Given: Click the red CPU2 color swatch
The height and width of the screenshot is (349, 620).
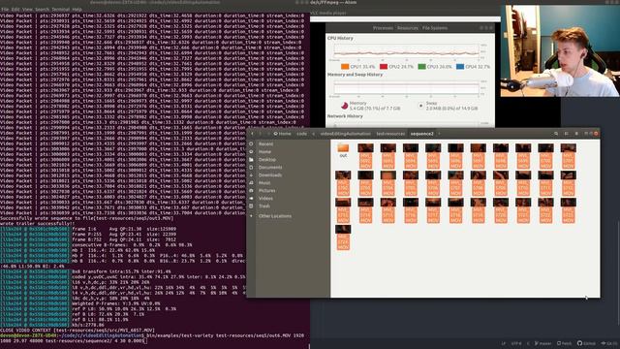Looking at the screenshot, I should point(384,67).
